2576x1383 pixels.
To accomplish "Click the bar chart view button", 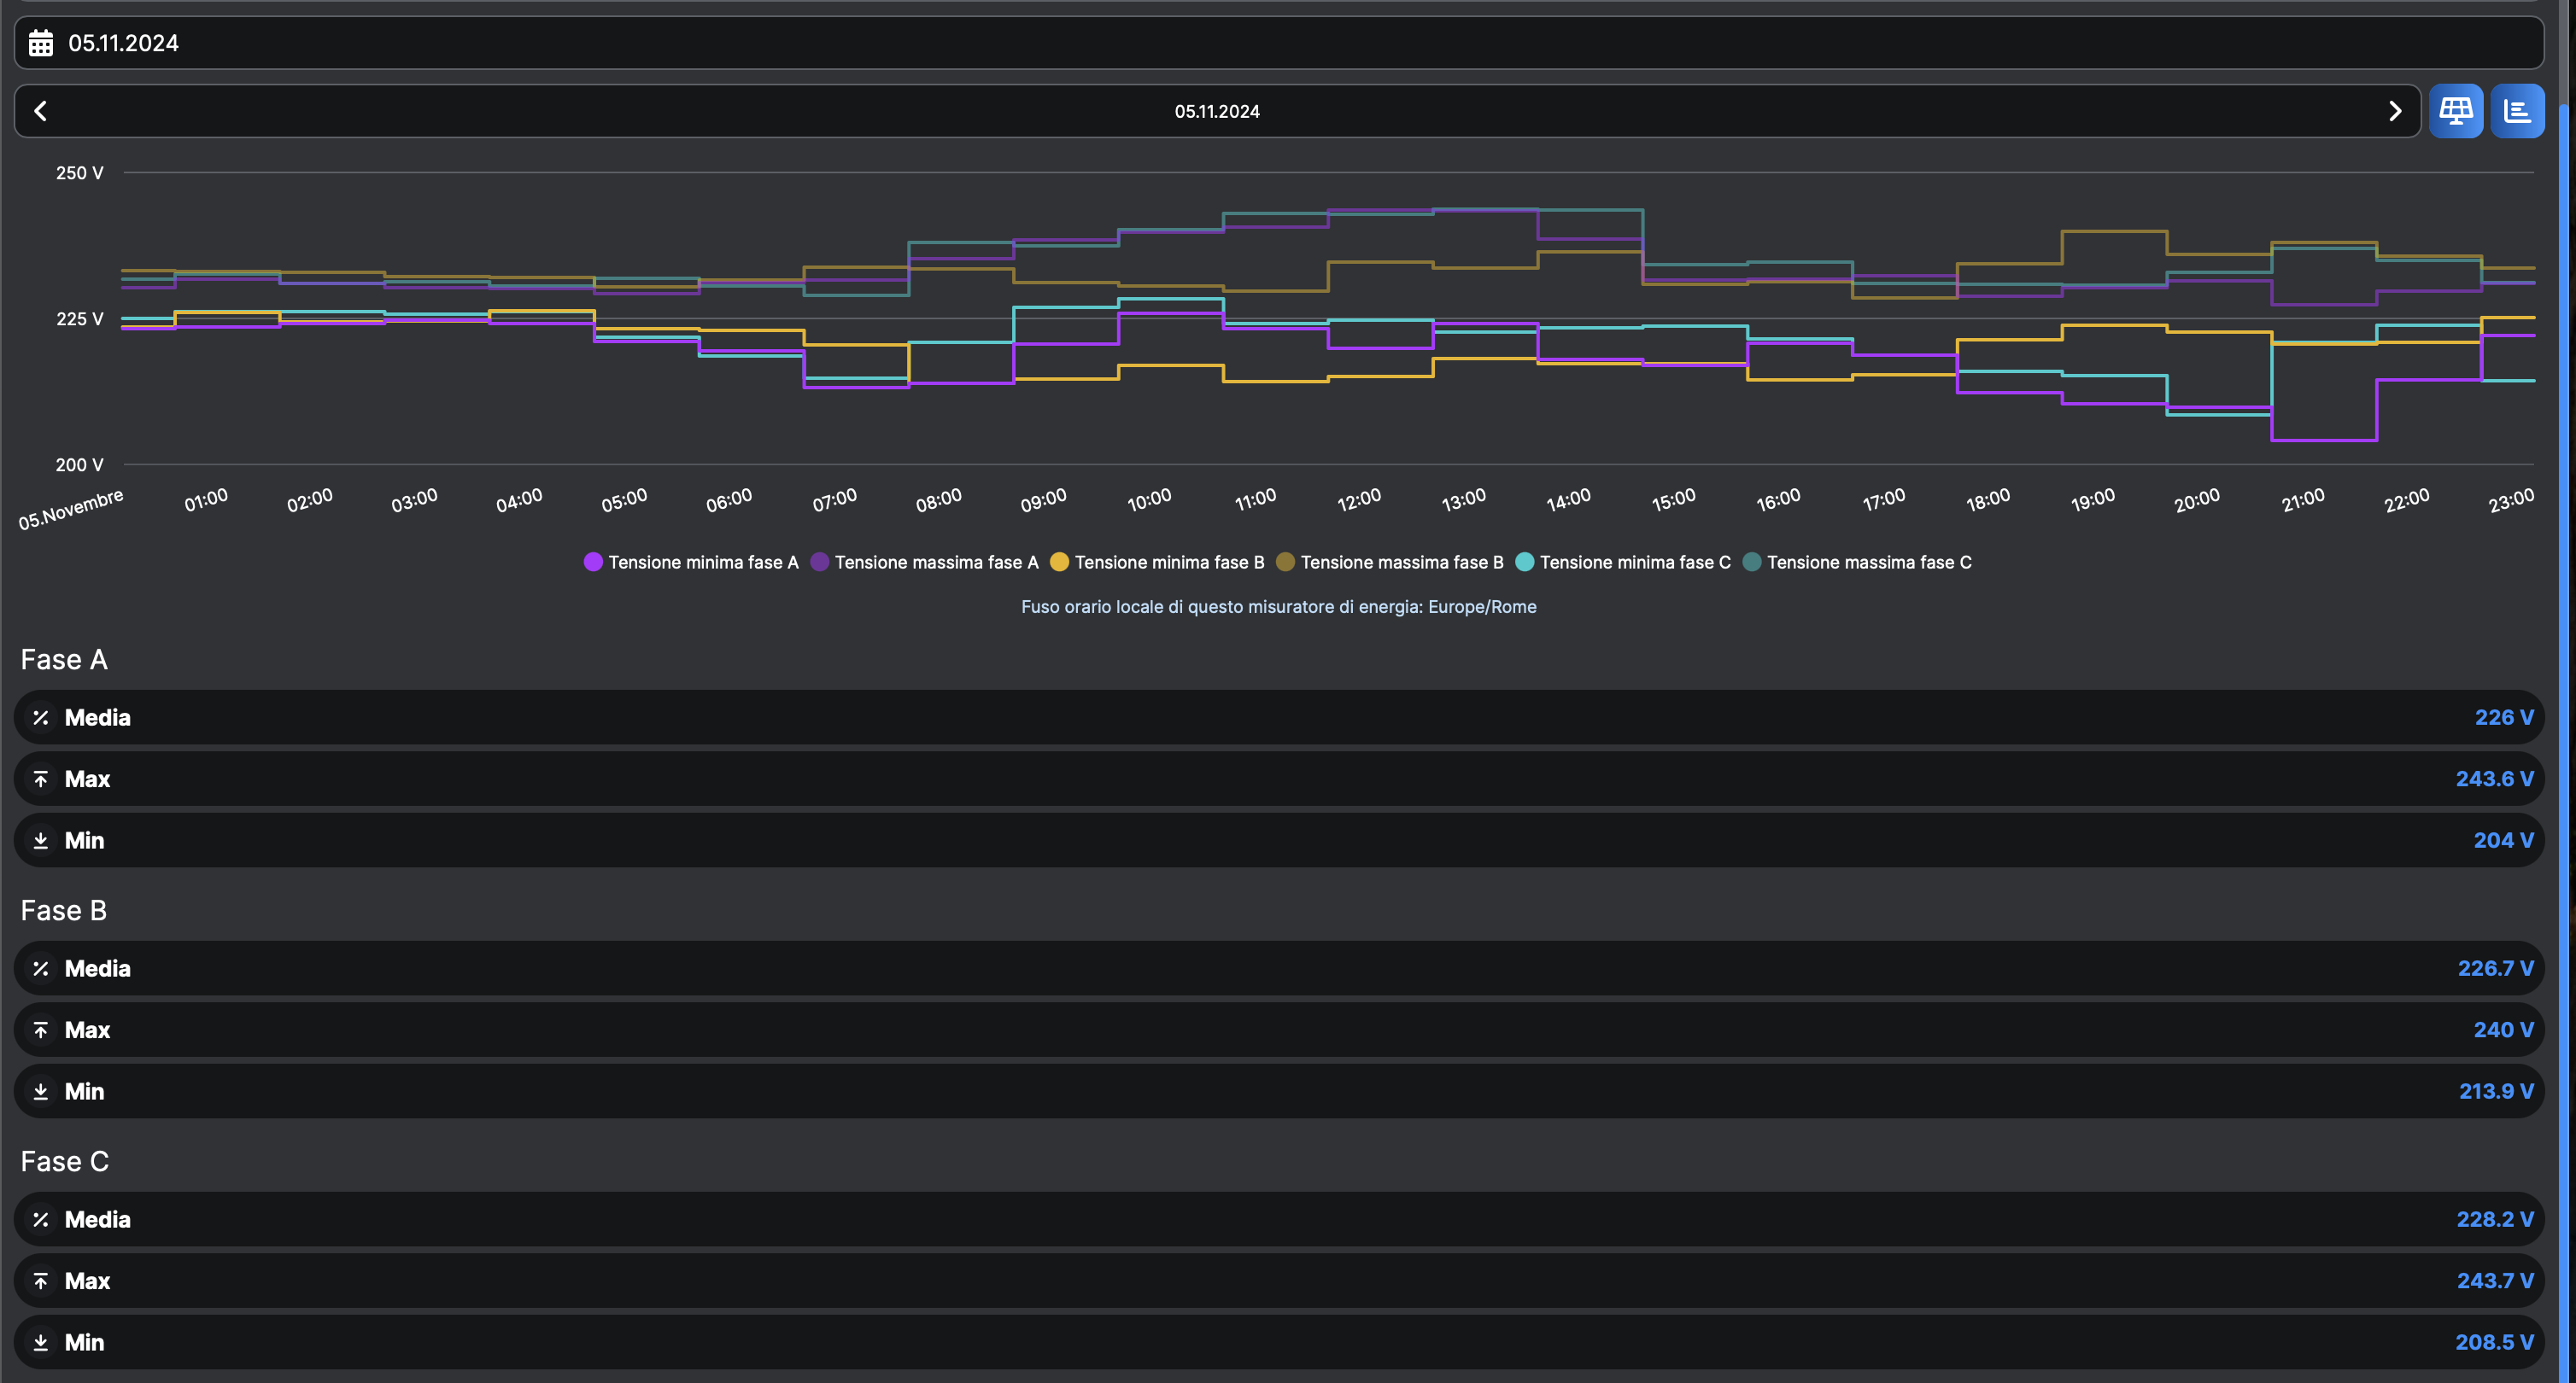I will [x=2517, y=111].
